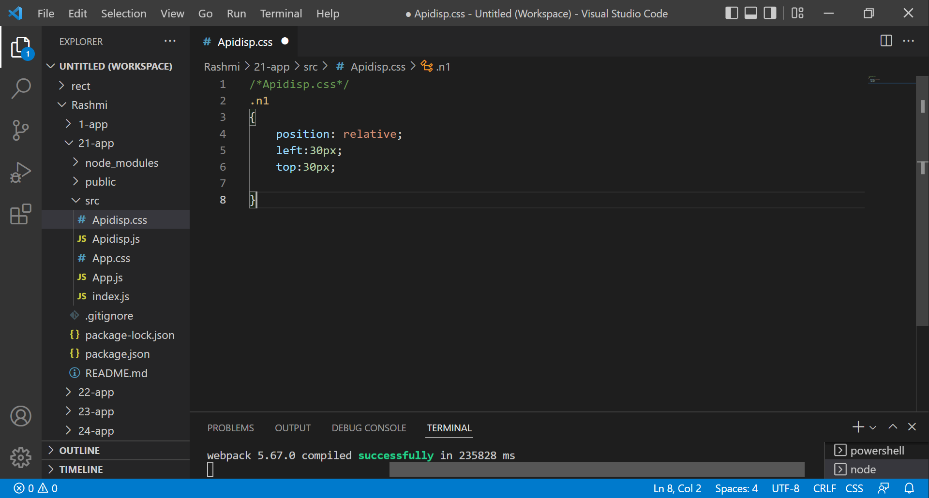Image resolution: width=929 pixels, height=498 pixels.
Task: Open App.css file in explorer
Action: click(116, 258)
